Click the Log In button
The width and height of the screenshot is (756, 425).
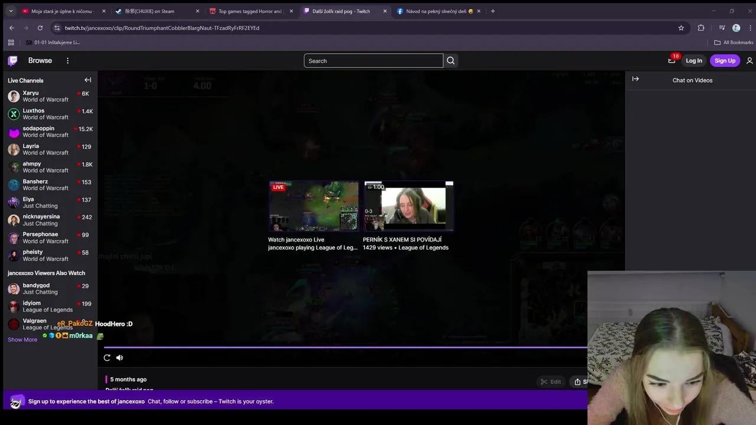694,61
